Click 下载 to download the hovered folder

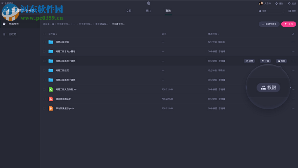265,61
